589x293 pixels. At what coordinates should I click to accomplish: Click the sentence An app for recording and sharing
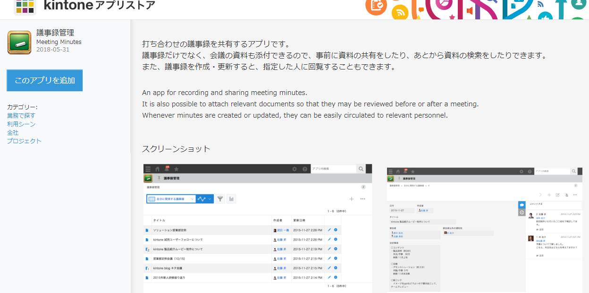click(x=225, y=93)
